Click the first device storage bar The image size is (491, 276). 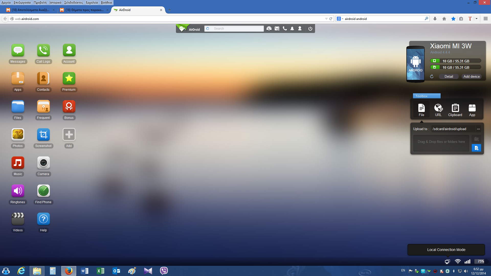pyautogui.click(x=456, y=61)
